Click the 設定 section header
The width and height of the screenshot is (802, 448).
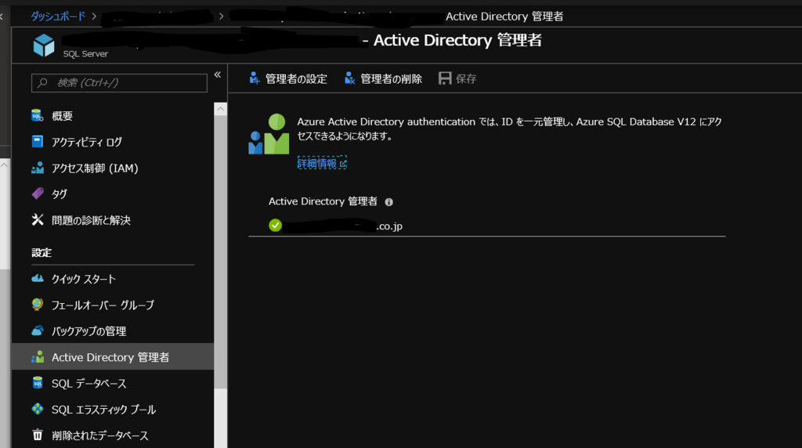[42, 253]
